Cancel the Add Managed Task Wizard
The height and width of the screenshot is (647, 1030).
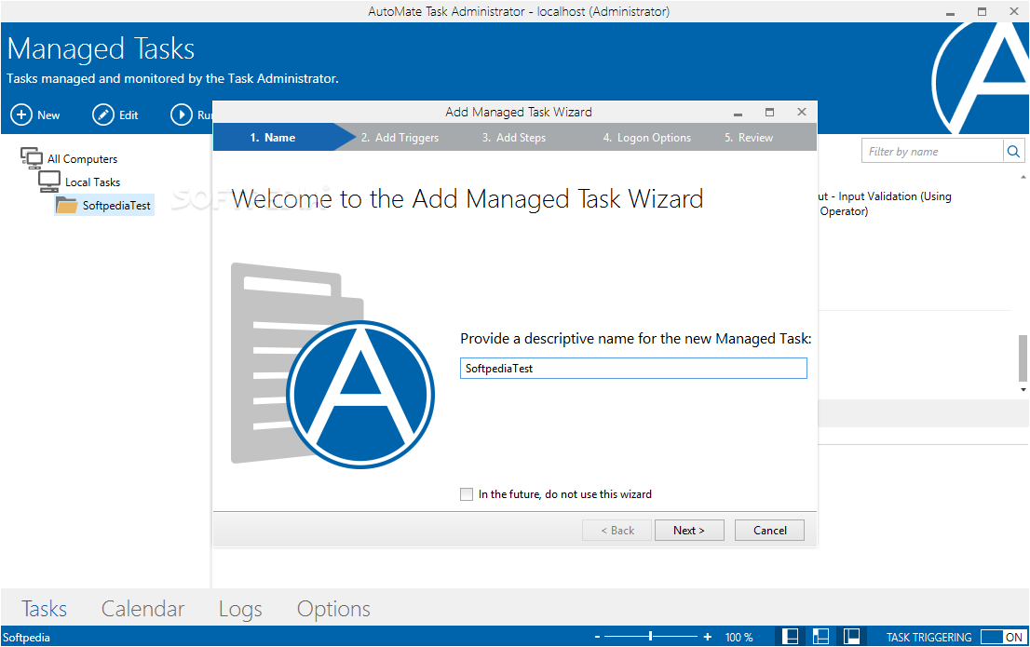[769, 530]
